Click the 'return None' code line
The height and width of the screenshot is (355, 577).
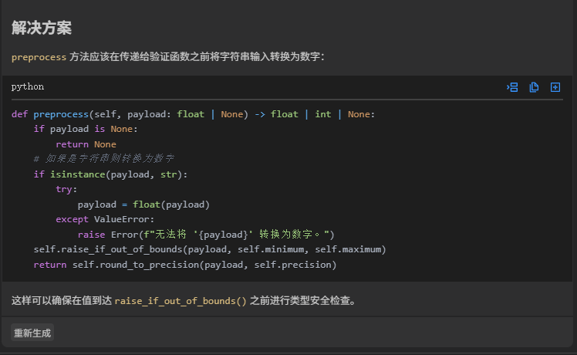pyautogui.click(x=86, y=144)
